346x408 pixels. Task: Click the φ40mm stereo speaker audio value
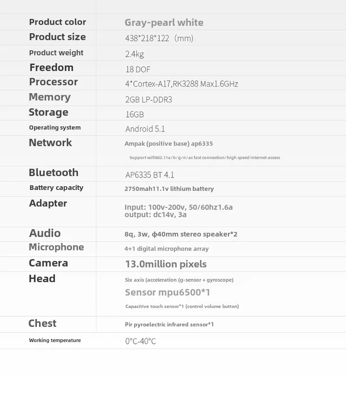click(x=181, y=234)
